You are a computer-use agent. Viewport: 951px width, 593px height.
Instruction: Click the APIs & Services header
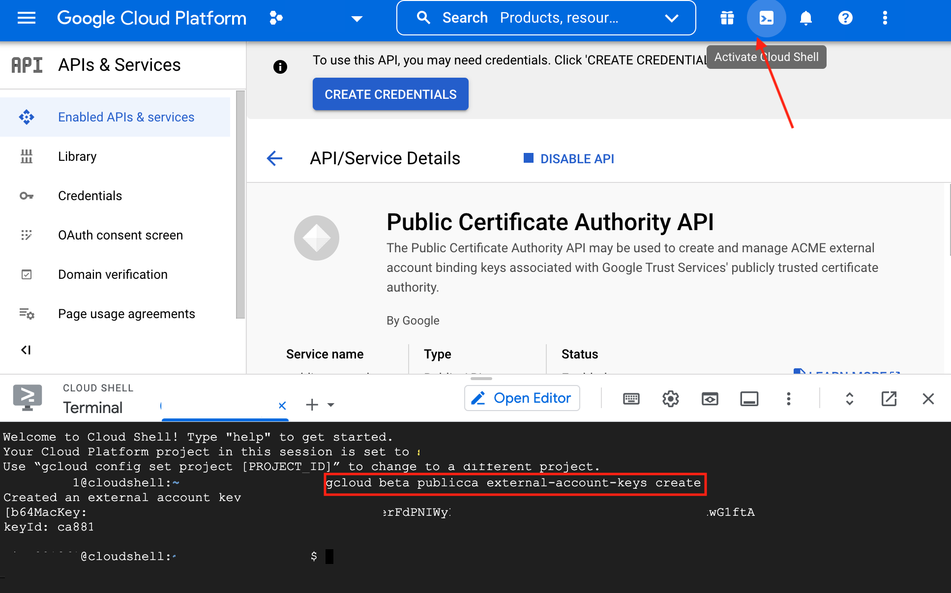[x=119, y=65]
